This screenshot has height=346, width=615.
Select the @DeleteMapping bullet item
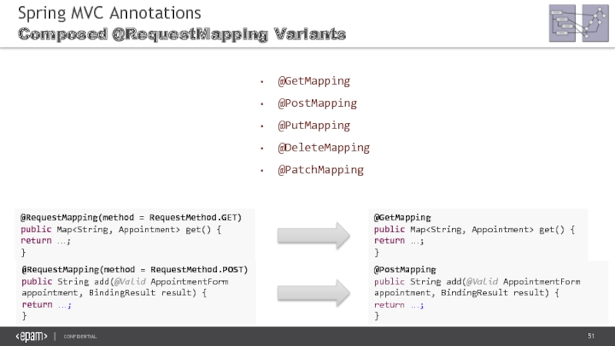coord(324,147)
